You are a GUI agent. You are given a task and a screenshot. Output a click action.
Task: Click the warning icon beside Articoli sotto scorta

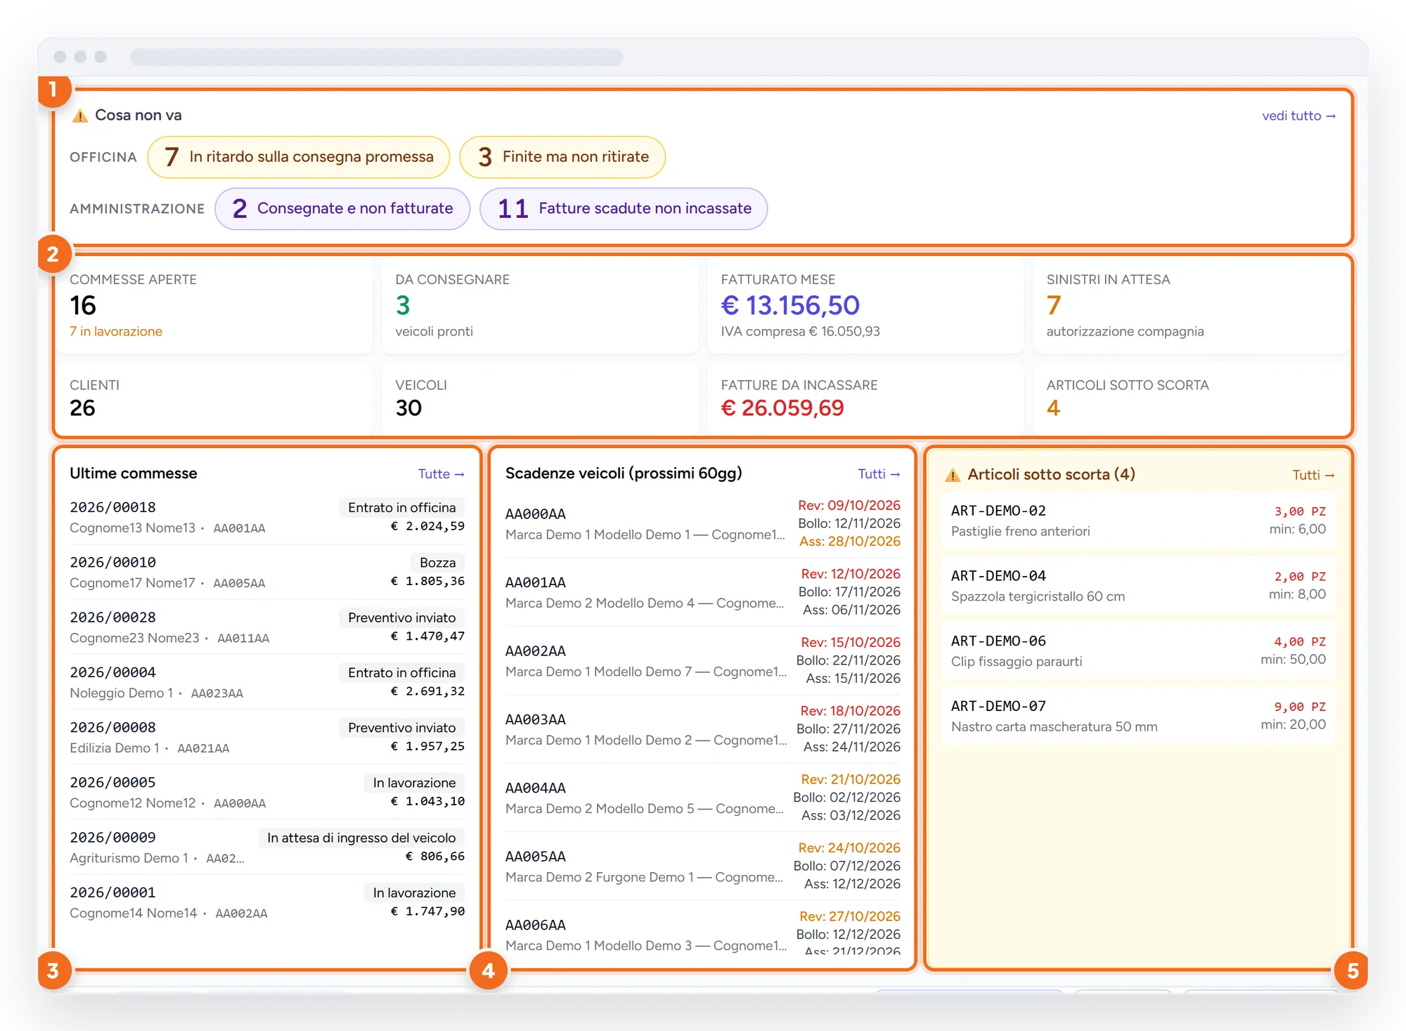[x=953, y=475]
